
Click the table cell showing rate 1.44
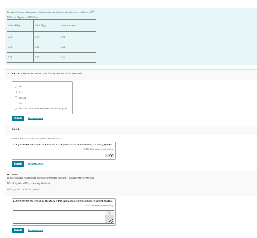(x=78, y=57)
